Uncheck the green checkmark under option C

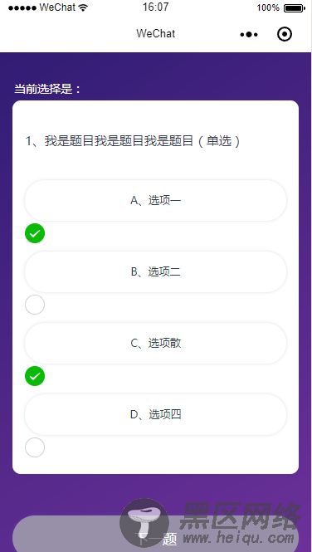(x=35, y=376)
